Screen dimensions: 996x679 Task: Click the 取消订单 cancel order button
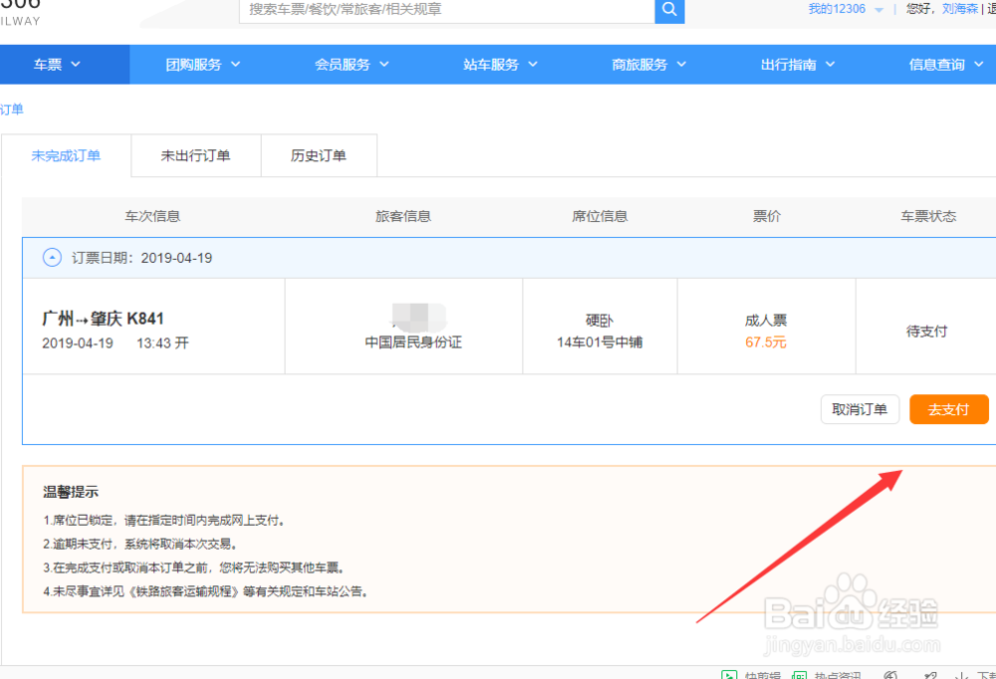tap(860, 409)
